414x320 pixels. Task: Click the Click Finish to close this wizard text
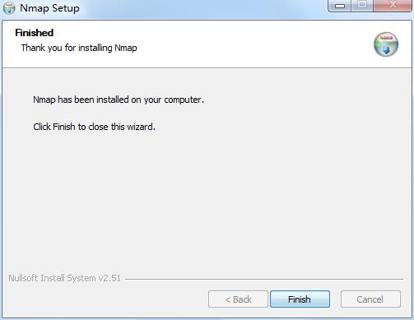click(94, 127)
